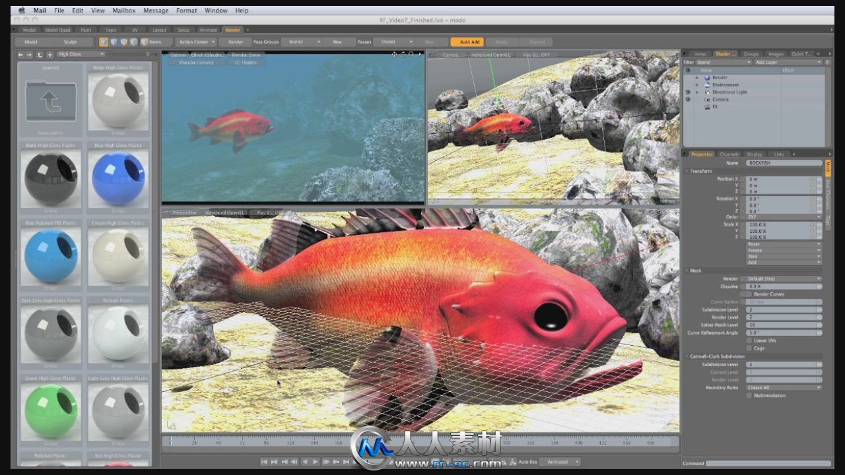Click the up-level arrow icon in preset browser

coord(40,54)
